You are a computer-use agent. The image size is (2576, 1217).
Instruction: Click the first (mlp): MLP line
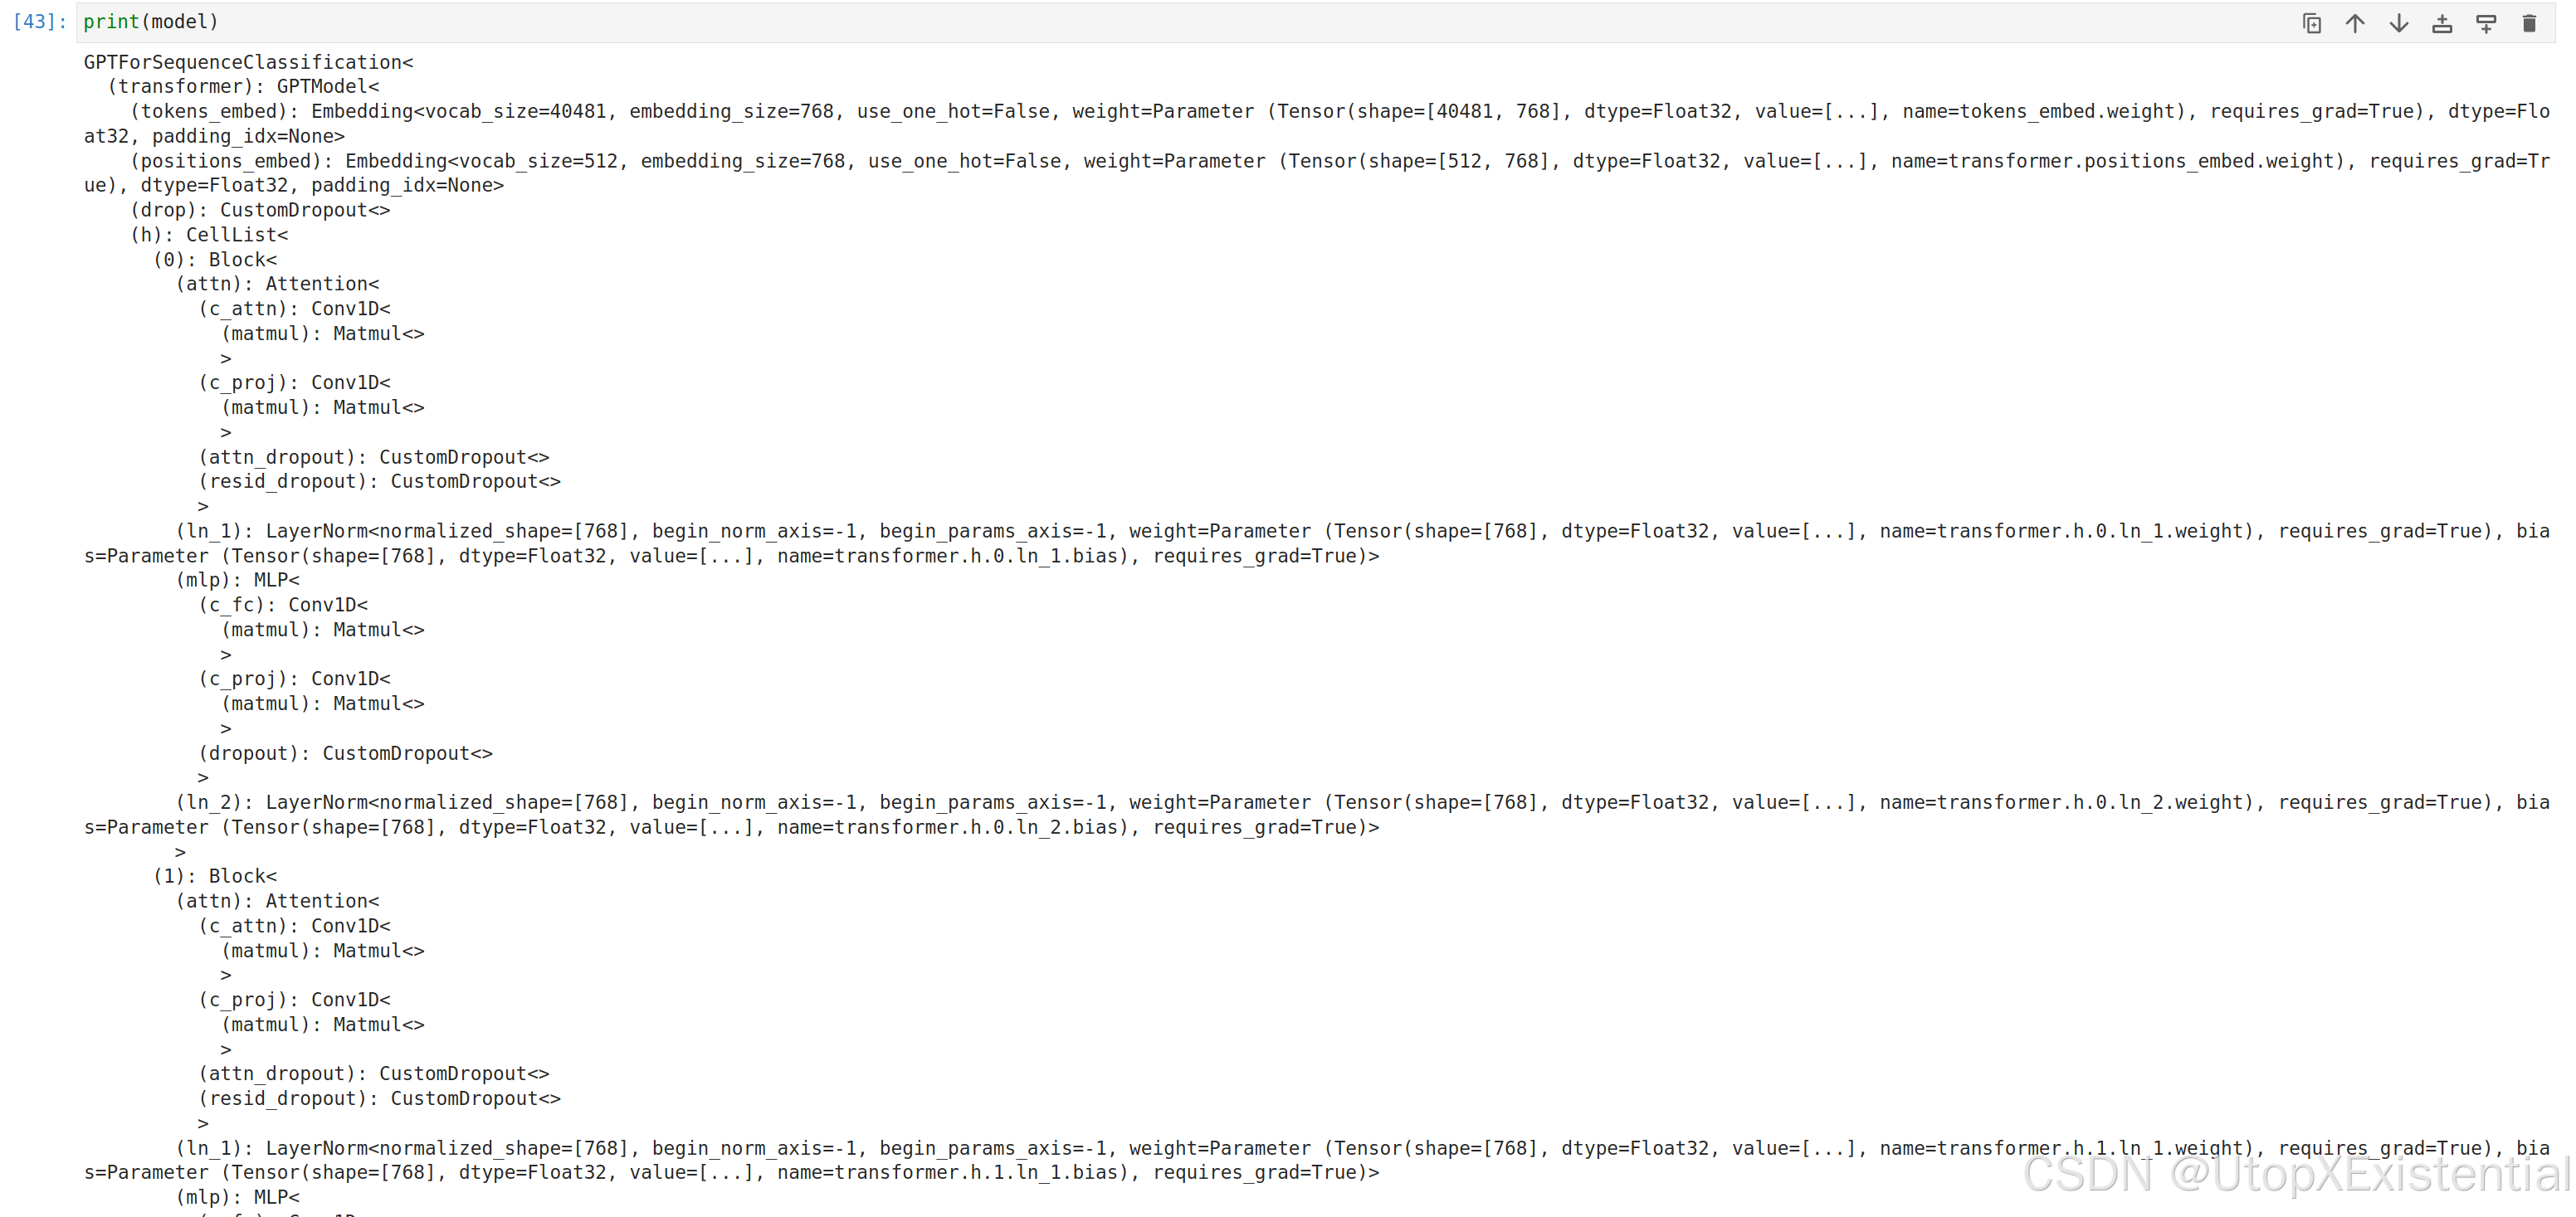pos(238,580)
